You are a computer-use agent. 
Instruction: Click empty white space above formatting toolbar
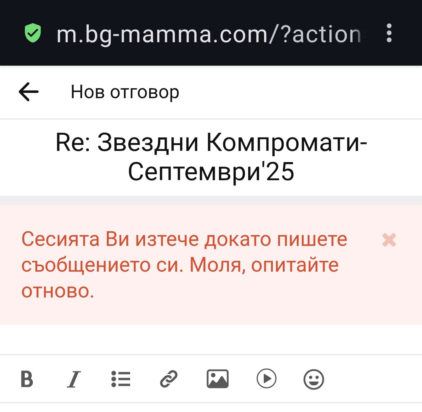tap(211, 339)
